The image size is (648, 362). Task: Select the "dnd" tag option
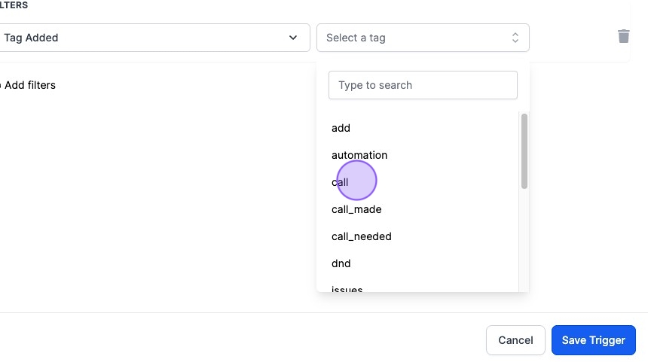341,263
